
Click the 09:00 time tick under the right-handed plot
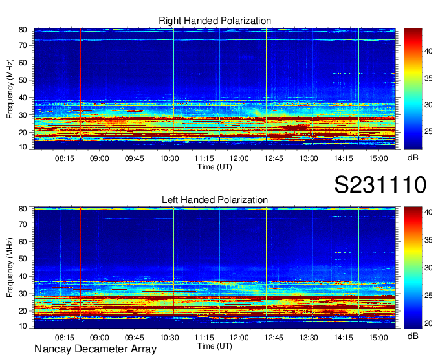(100, 158)
